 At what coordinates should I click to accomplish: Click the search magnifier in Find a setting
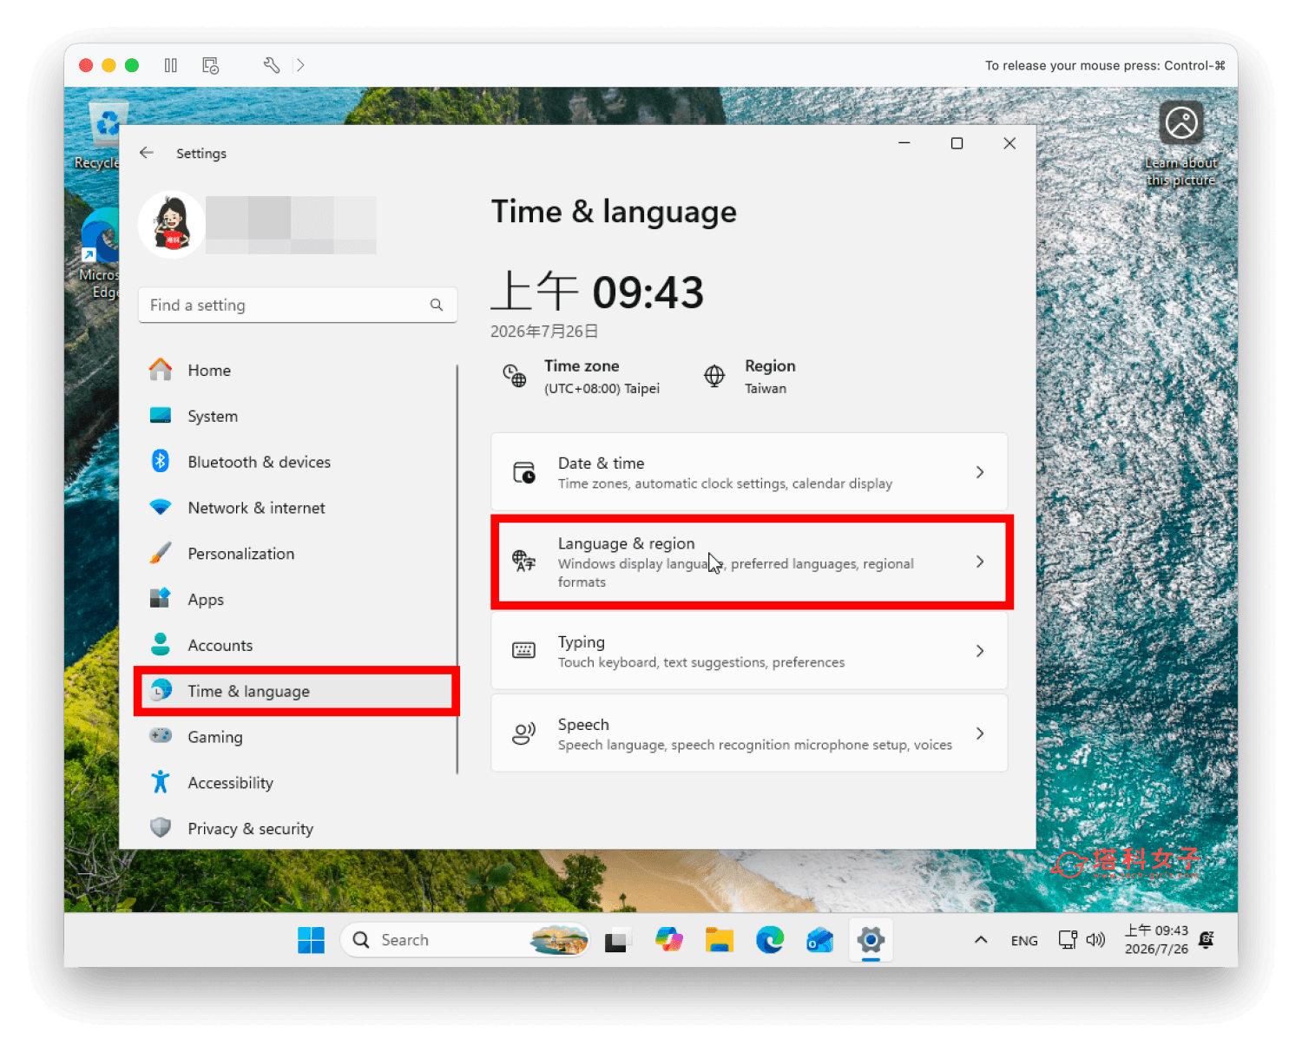[x=437, y=305]
